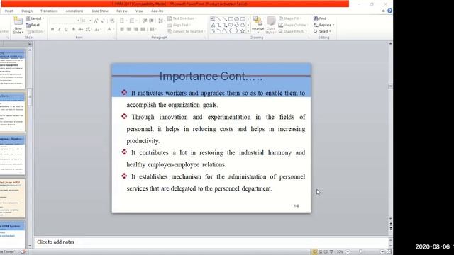Switch to Slide Sorter view
This screenshot has width=454, height=255.
click(320, 252)
